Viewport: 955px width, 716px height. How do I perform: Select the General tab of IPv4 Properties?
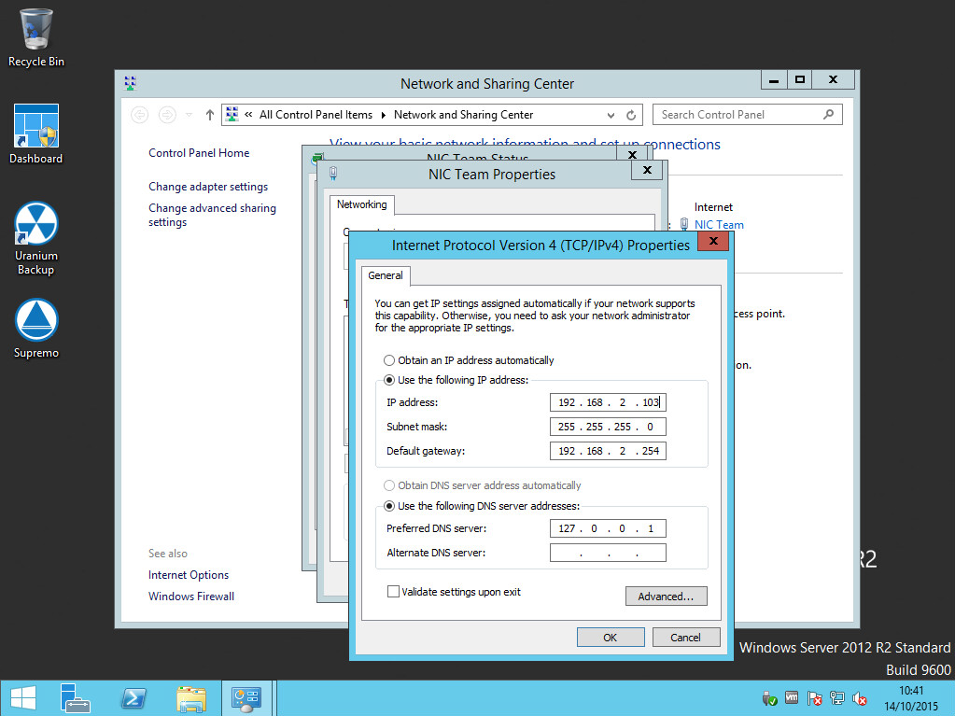point(386,275)
